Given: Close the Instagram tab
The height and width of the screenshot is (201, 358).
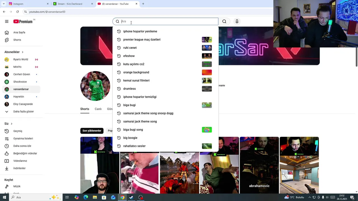Looking at the screenshot, I should pos(48,4).
